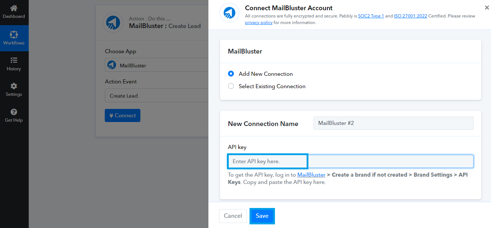Focus the New Connection Name field

pyautogui.click(x=394, y=123)
